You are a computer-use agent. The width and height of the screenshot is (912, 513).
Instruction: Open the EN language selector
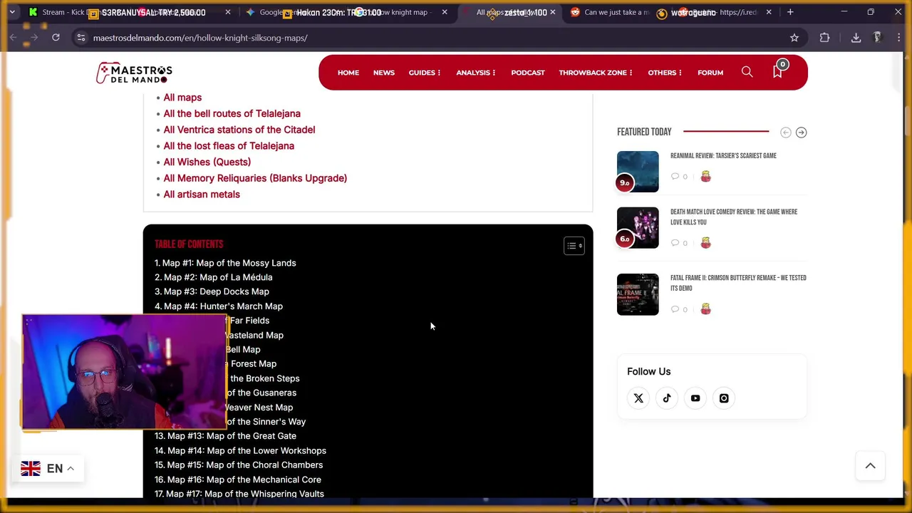point(48,468)
